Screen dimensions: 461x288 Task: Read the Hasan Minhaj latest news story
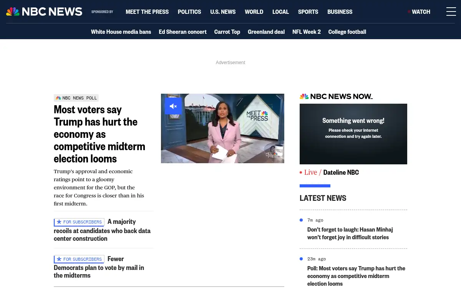point(350,233)
